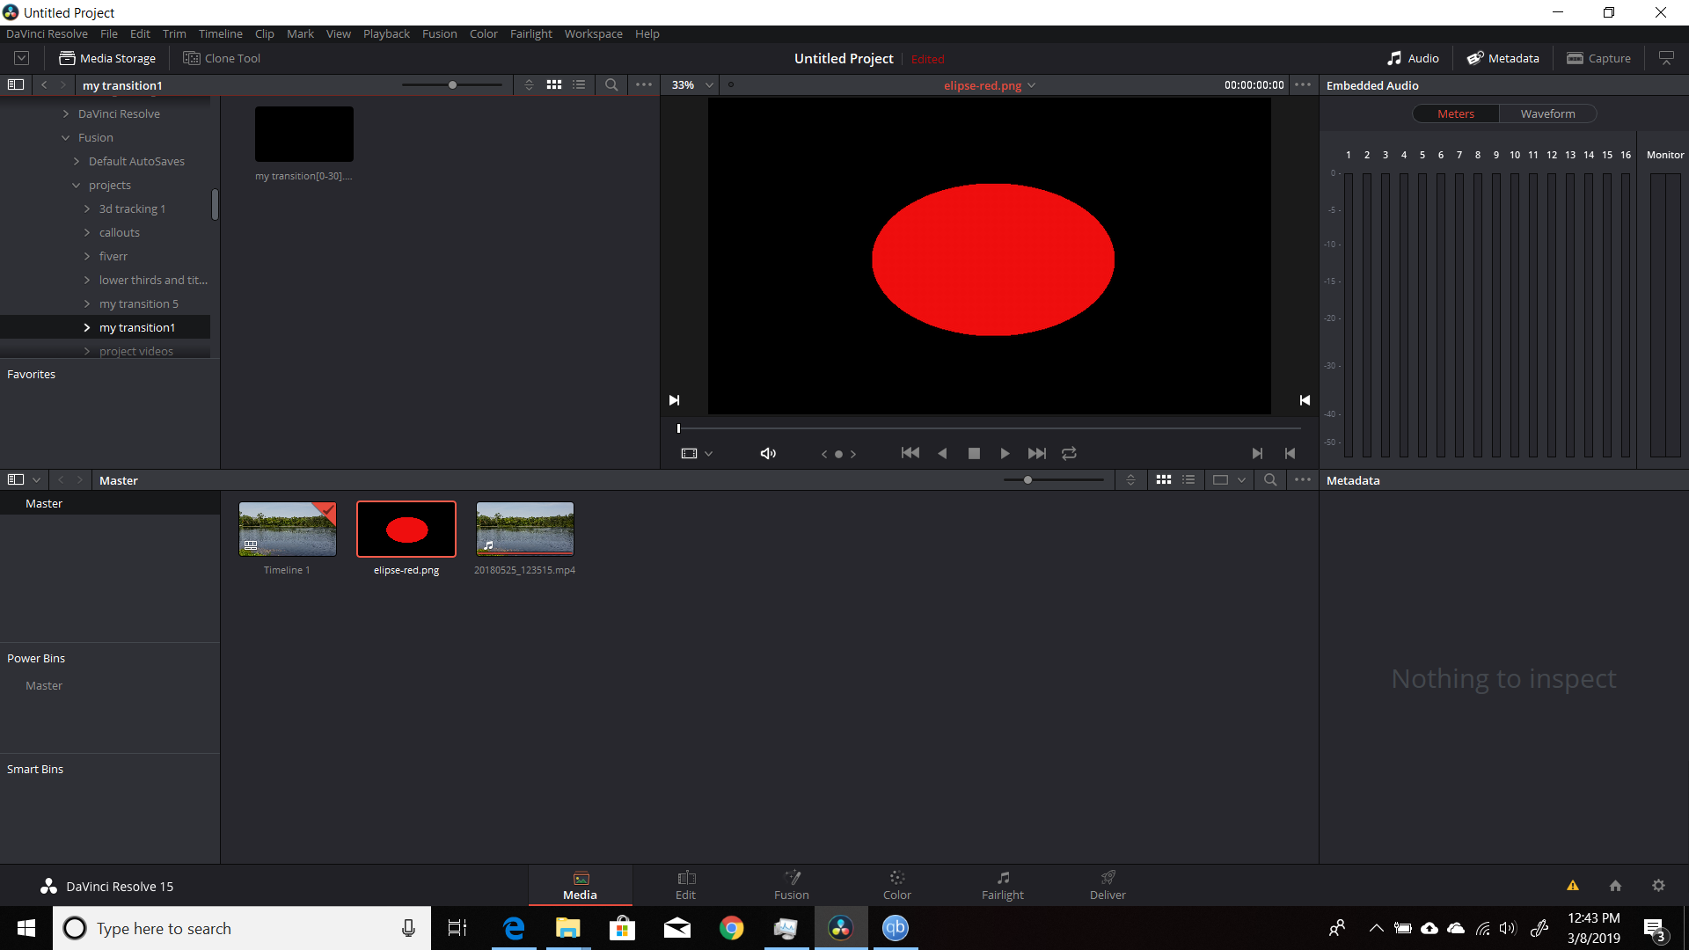Select the Timeline 1 thumbnail
Viewport: 1689px width, 950px height.
tap(288, 530)
